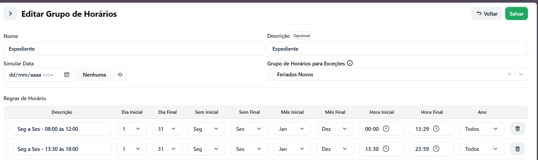
Task: Click the Feriados Novos combo box text
Action: coord(295,75)
